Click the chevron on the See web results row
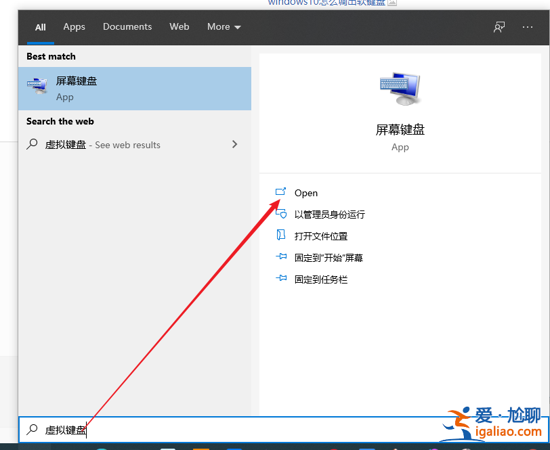This screenshot has height=450, width=550. click(234, 144)
